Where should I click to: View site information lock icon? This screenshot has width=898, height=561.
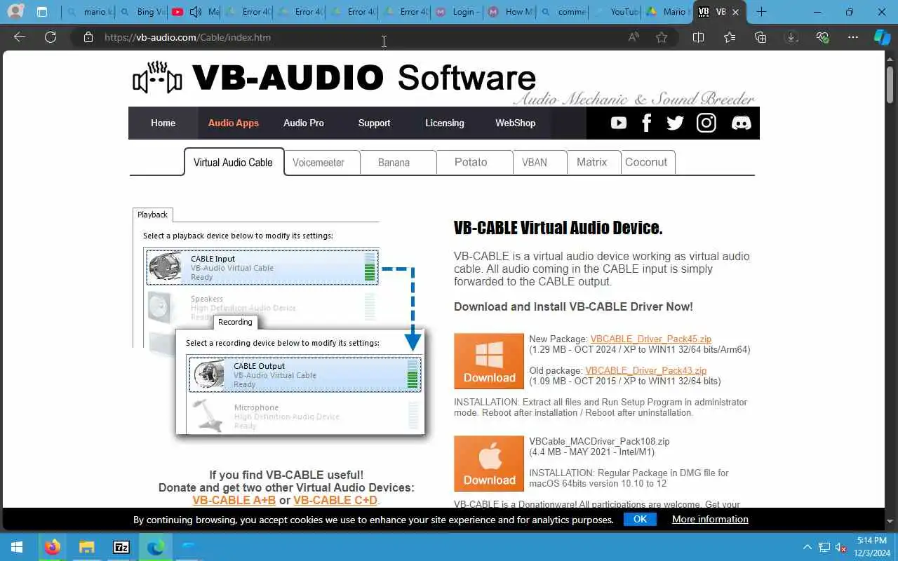[88, 37]
